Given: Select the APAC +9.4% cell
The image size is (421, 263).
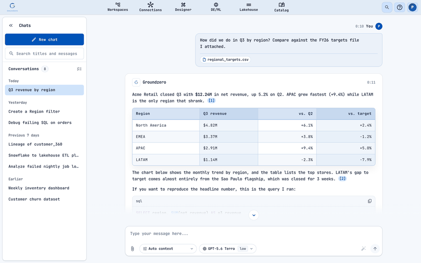Looking at the screenshot, I should tap(287, 148).
